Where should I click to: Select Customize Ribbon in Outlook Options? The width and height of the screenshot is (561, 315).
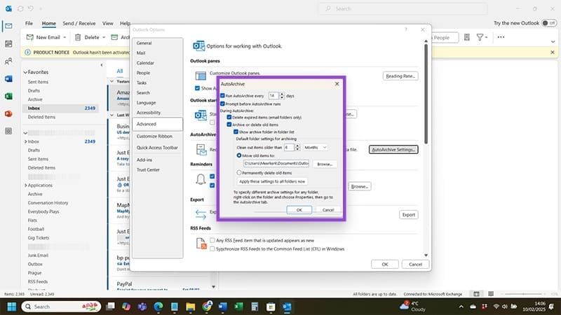point(154,136)
